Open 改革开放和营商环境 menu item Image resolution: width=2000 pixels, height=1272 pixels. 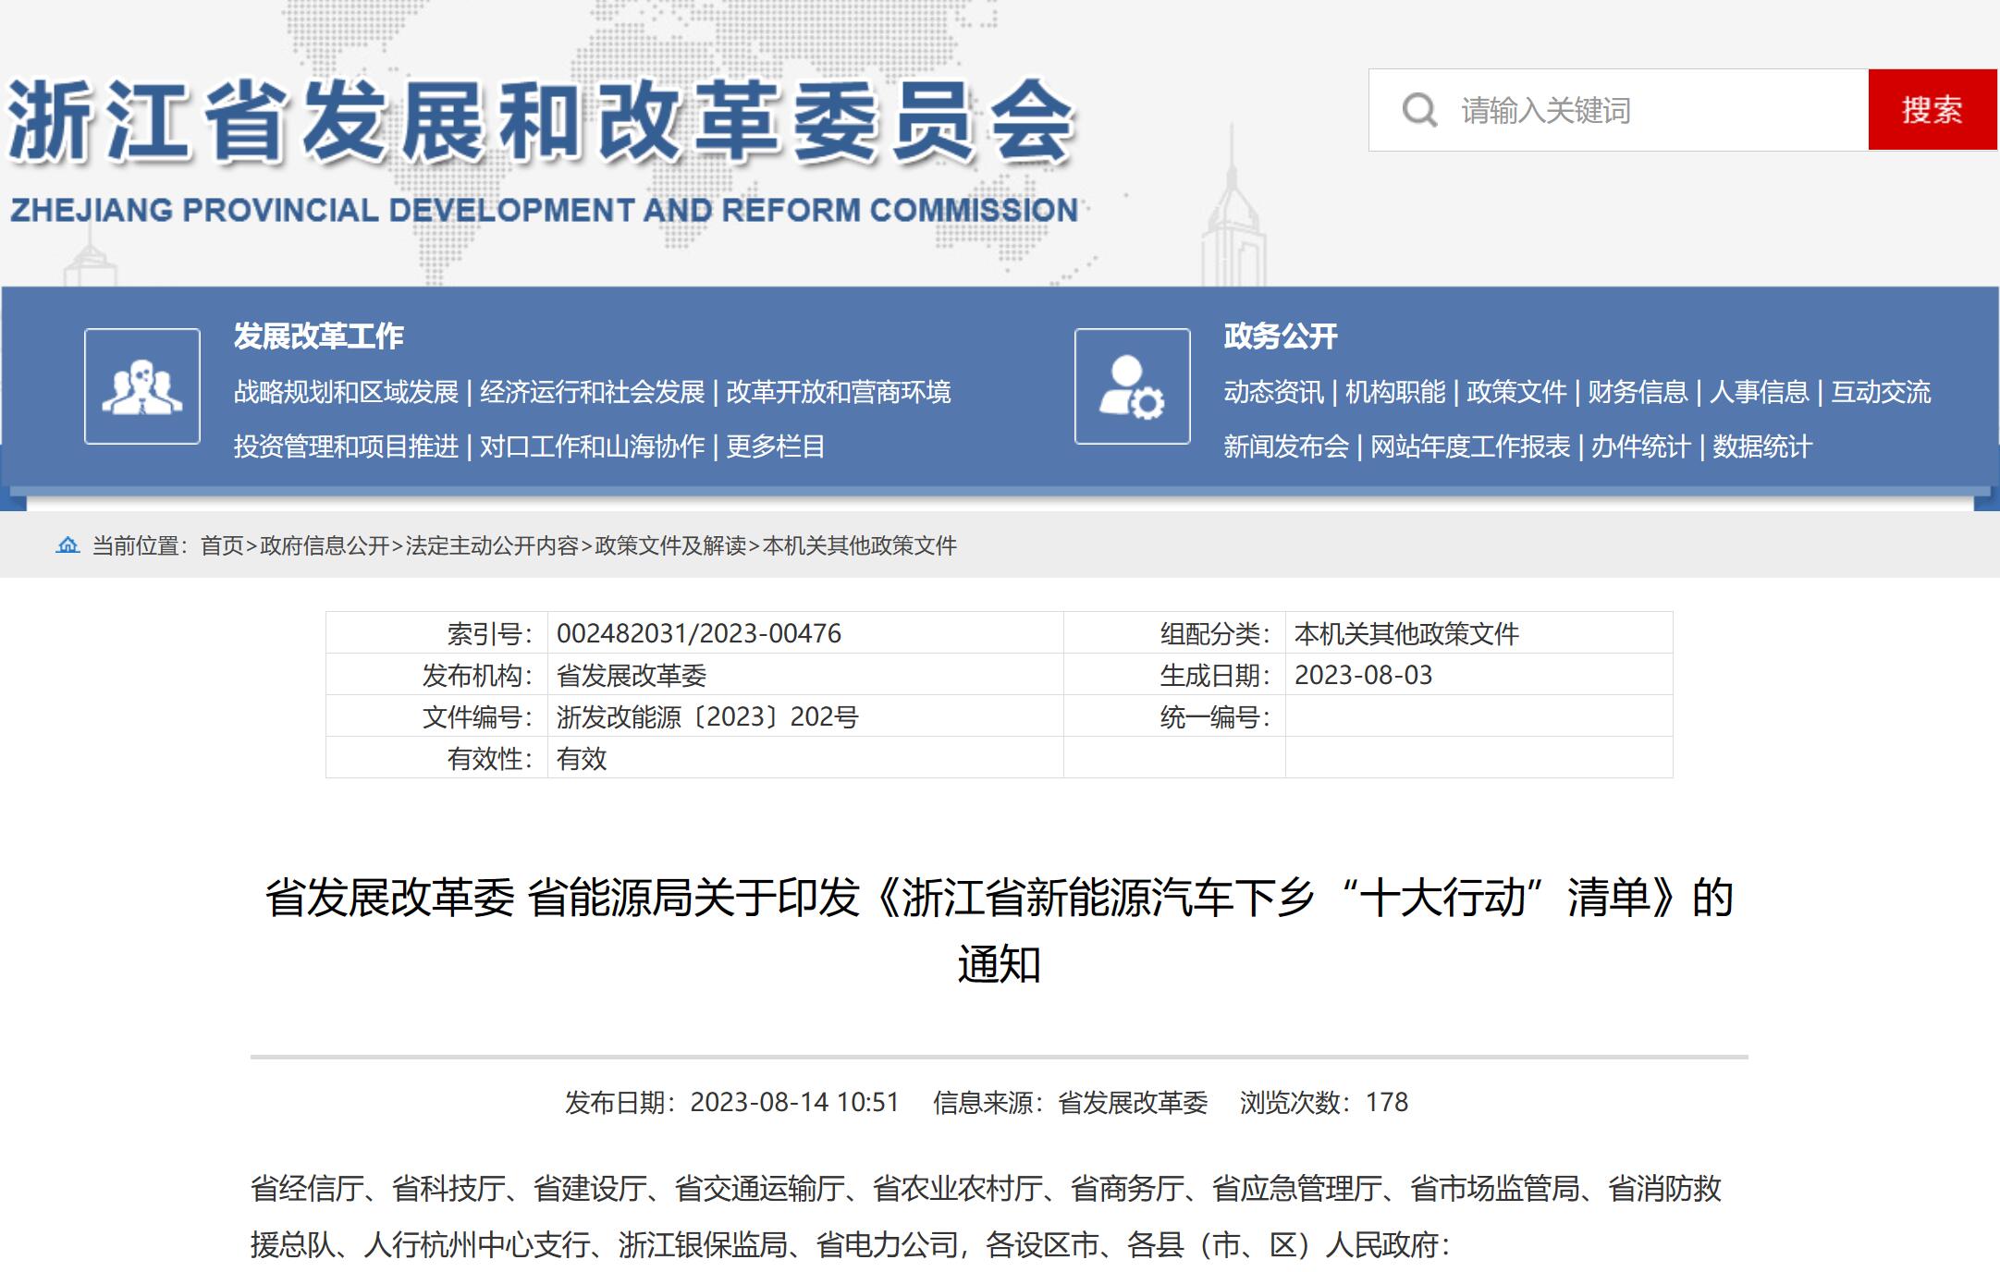(x=839, y=392)
